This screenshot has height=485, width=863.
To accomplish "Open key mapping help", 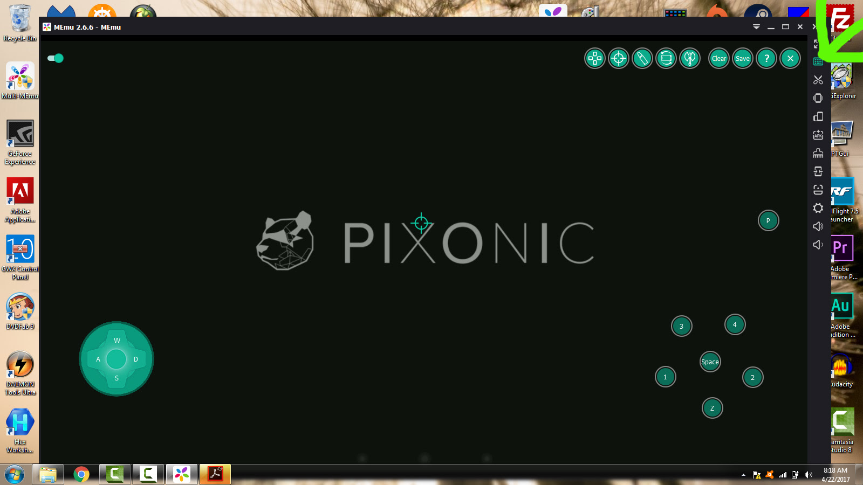I will [x=766, y=58].
